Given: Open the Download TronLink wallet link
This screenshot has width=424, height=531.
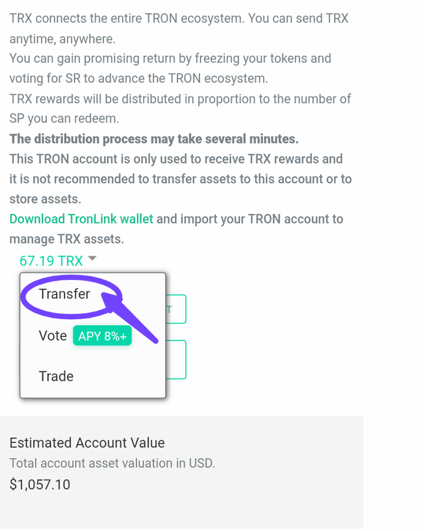Looking at the screenshot, I should [x=81, y=218].
